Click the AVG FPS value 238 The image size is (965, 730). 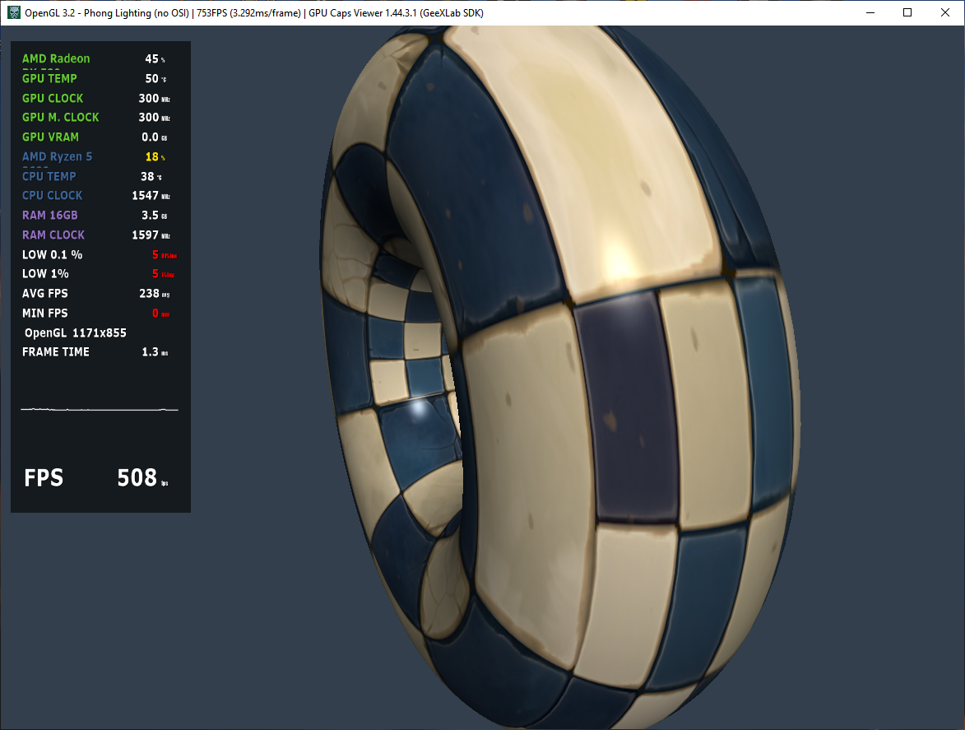coord(149,293)
